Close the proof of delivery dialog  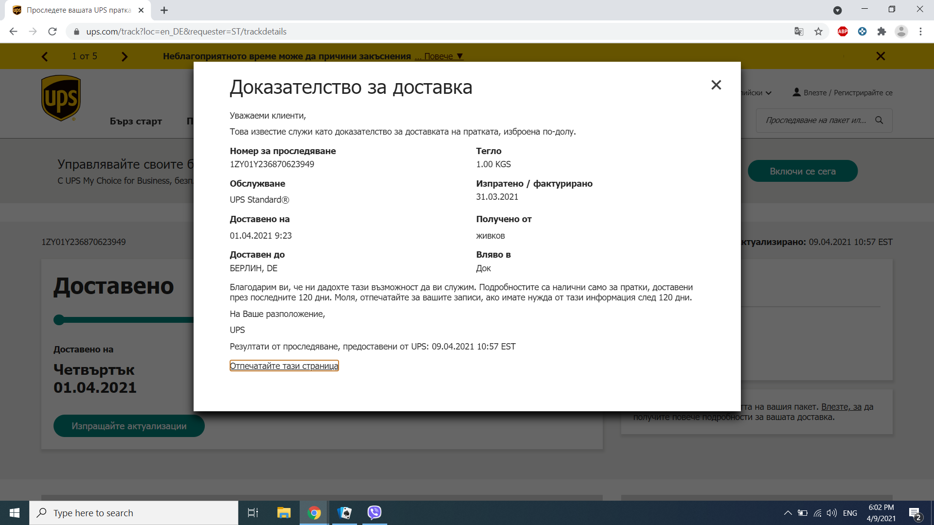716,85
